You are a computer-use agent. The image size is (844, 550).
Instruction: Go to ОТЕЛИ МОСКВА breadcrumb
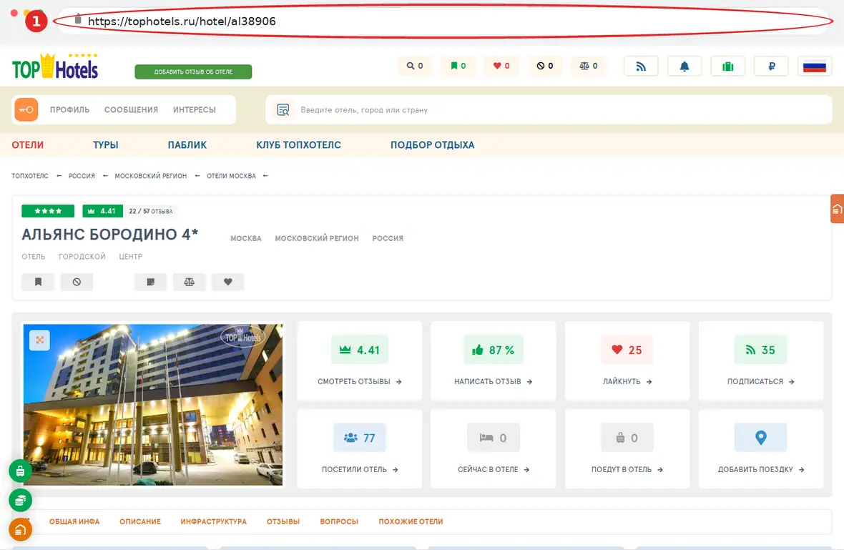[232, 176]
